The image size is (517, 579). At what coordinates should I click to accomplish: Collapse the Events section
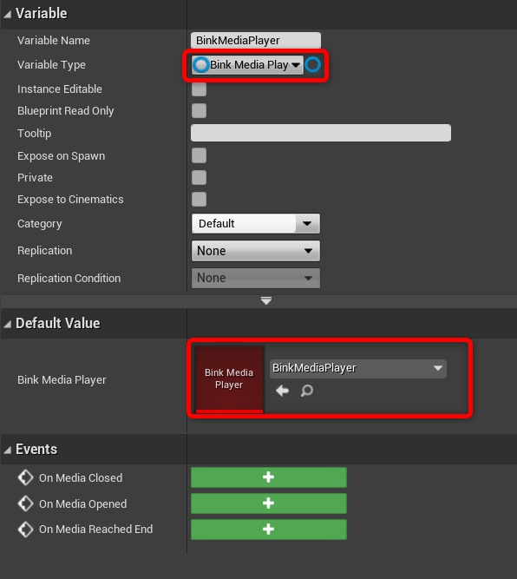click(8, 450)
